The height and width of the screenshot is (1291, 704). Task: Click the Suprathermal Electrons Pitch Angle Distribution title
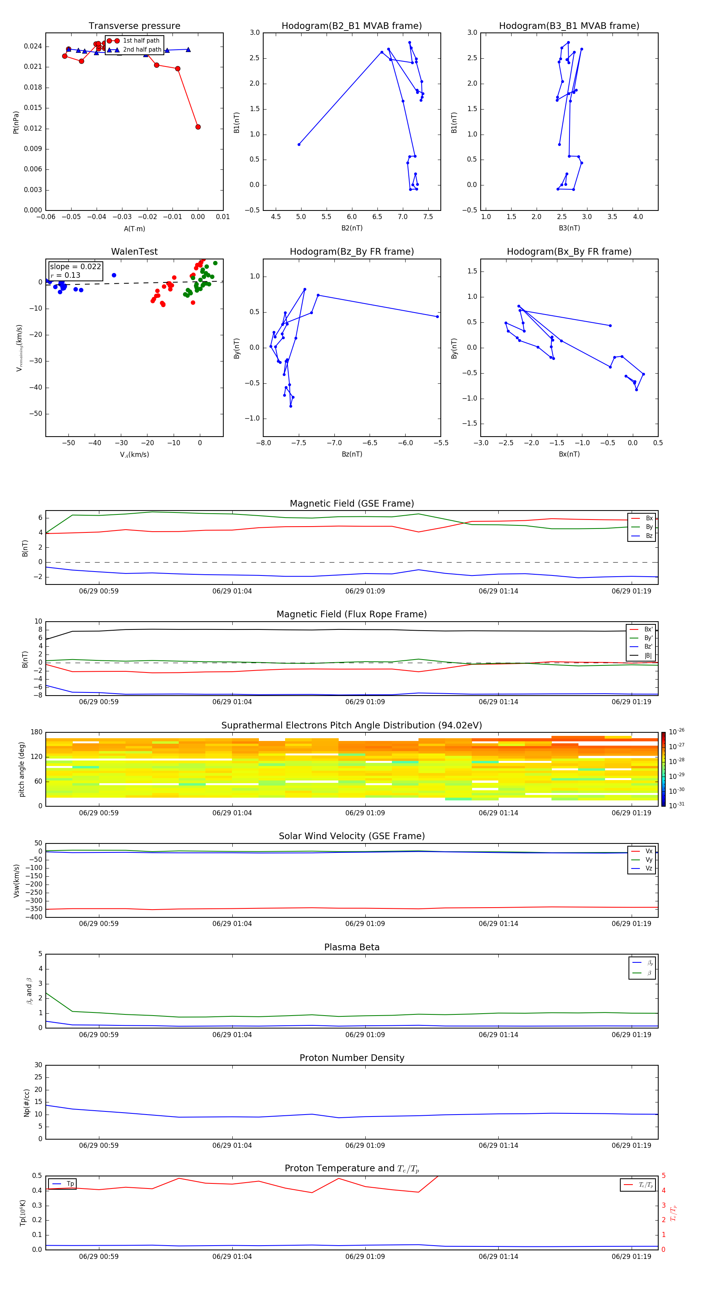click(x=352, y=726)
